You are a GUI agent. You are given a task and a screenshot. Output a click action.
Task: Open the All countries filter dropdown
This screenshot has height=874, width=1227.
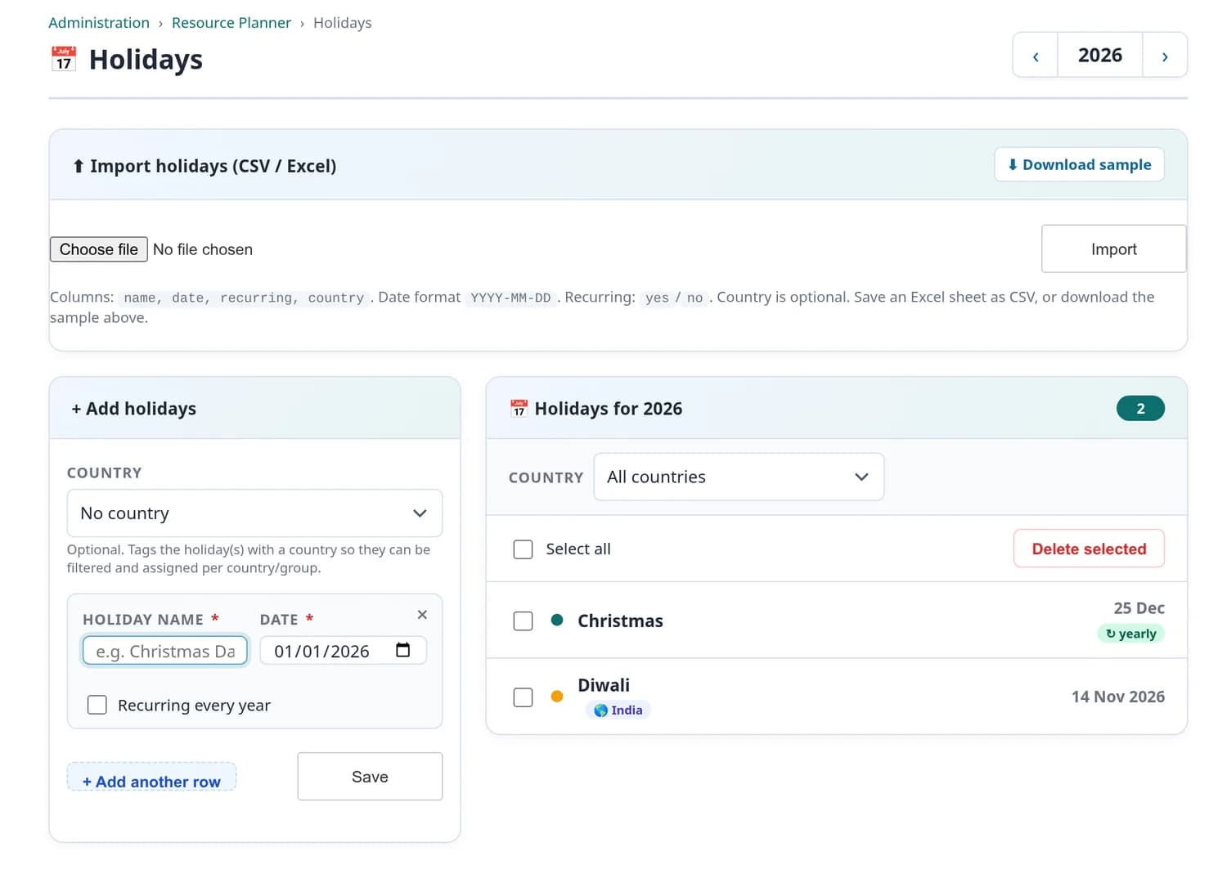[739, 477]
